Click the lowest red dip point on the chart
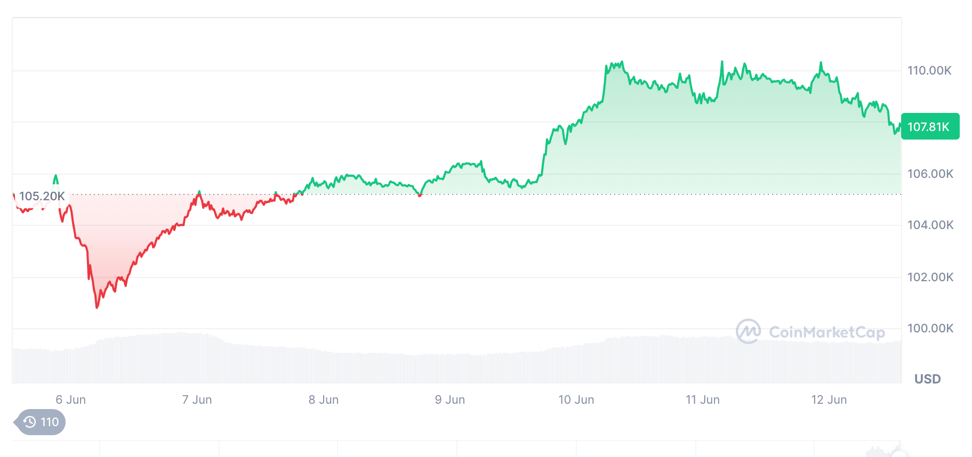The height and width of the screenshot is (457, 972). [x=97, y=307]
